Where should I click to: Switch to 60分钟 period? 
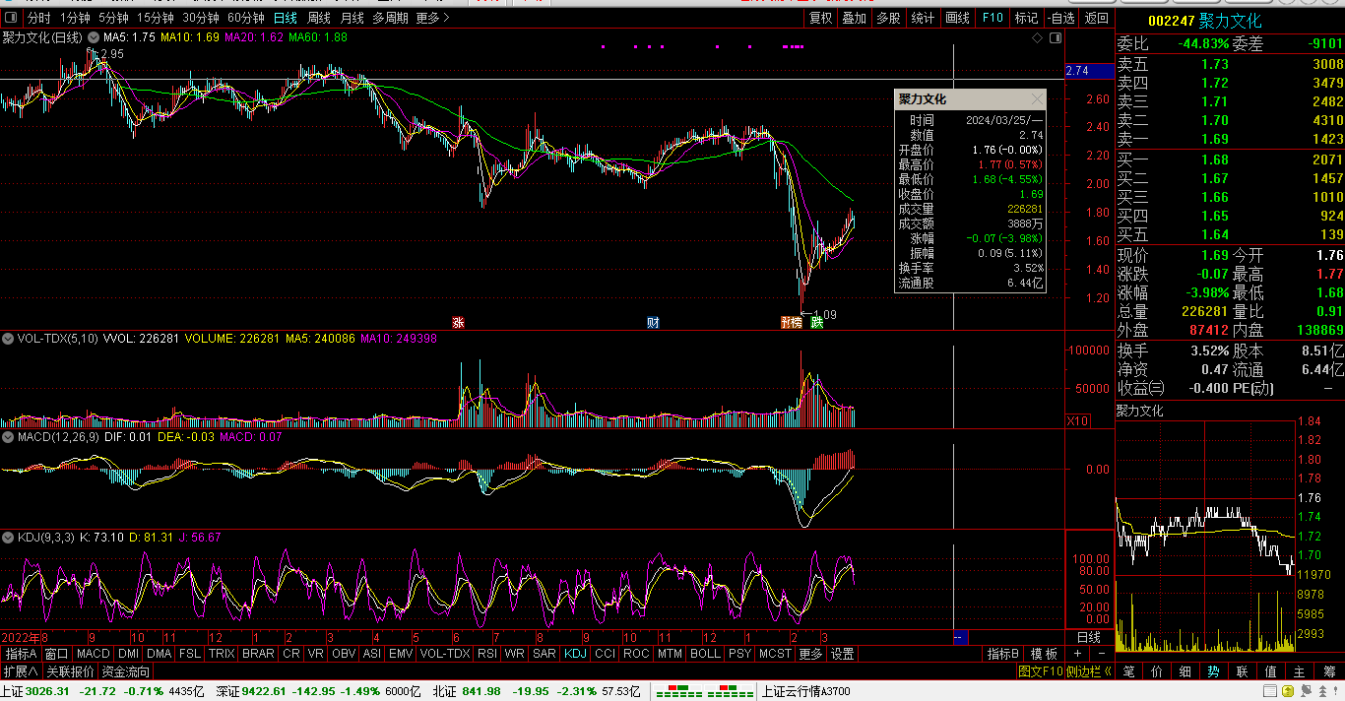246,18
